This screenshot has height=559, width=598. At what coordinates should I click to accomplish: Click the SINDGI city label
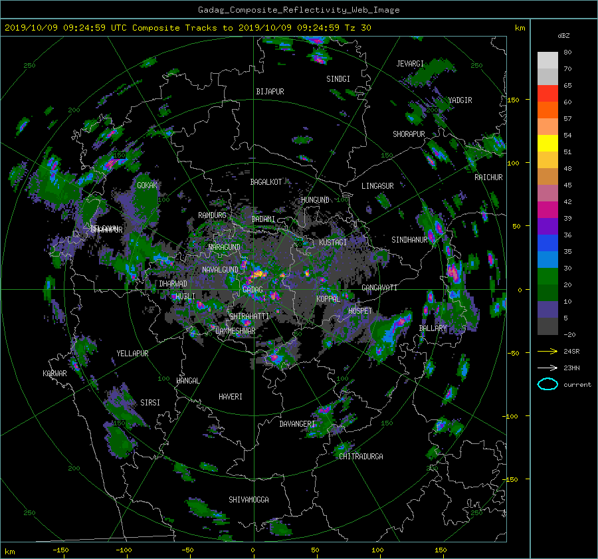[338, 79]
